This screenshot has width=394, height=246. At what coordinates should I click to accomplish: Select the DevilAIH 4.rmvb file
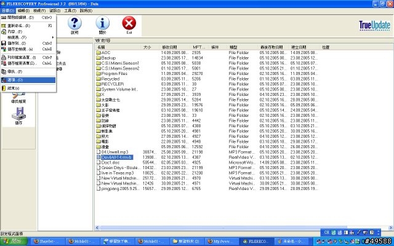(x=117, y=157)
